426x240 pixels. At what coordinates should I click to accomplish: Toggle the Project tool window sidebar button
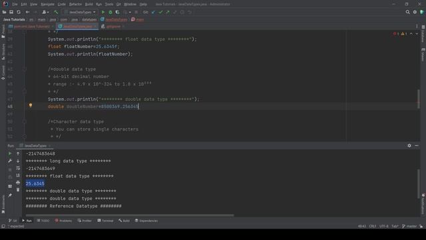(x=3, y=31)
